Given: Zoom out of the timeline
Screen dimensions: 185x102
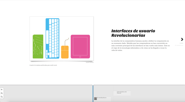Looking at the screenshot, I should pos(2,97).
